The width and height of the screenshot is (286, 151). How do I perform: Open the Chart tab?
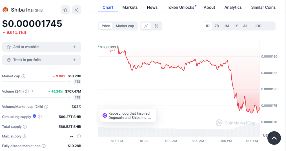108,8
